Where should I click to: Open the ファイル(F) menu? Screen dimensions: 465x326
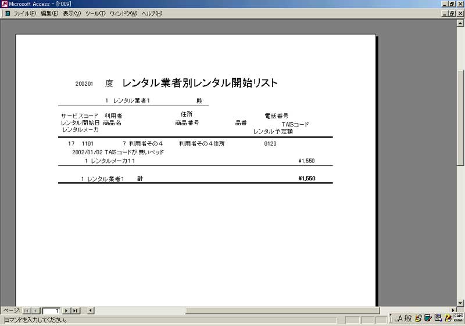[x=24, y=13]
